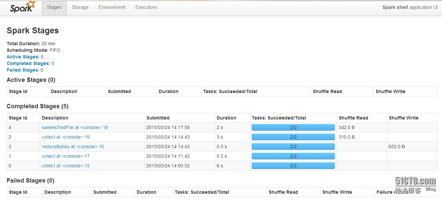Jump to Active Stages link
The height and width of the screenshot is (200, 442).
pos(23,57)
